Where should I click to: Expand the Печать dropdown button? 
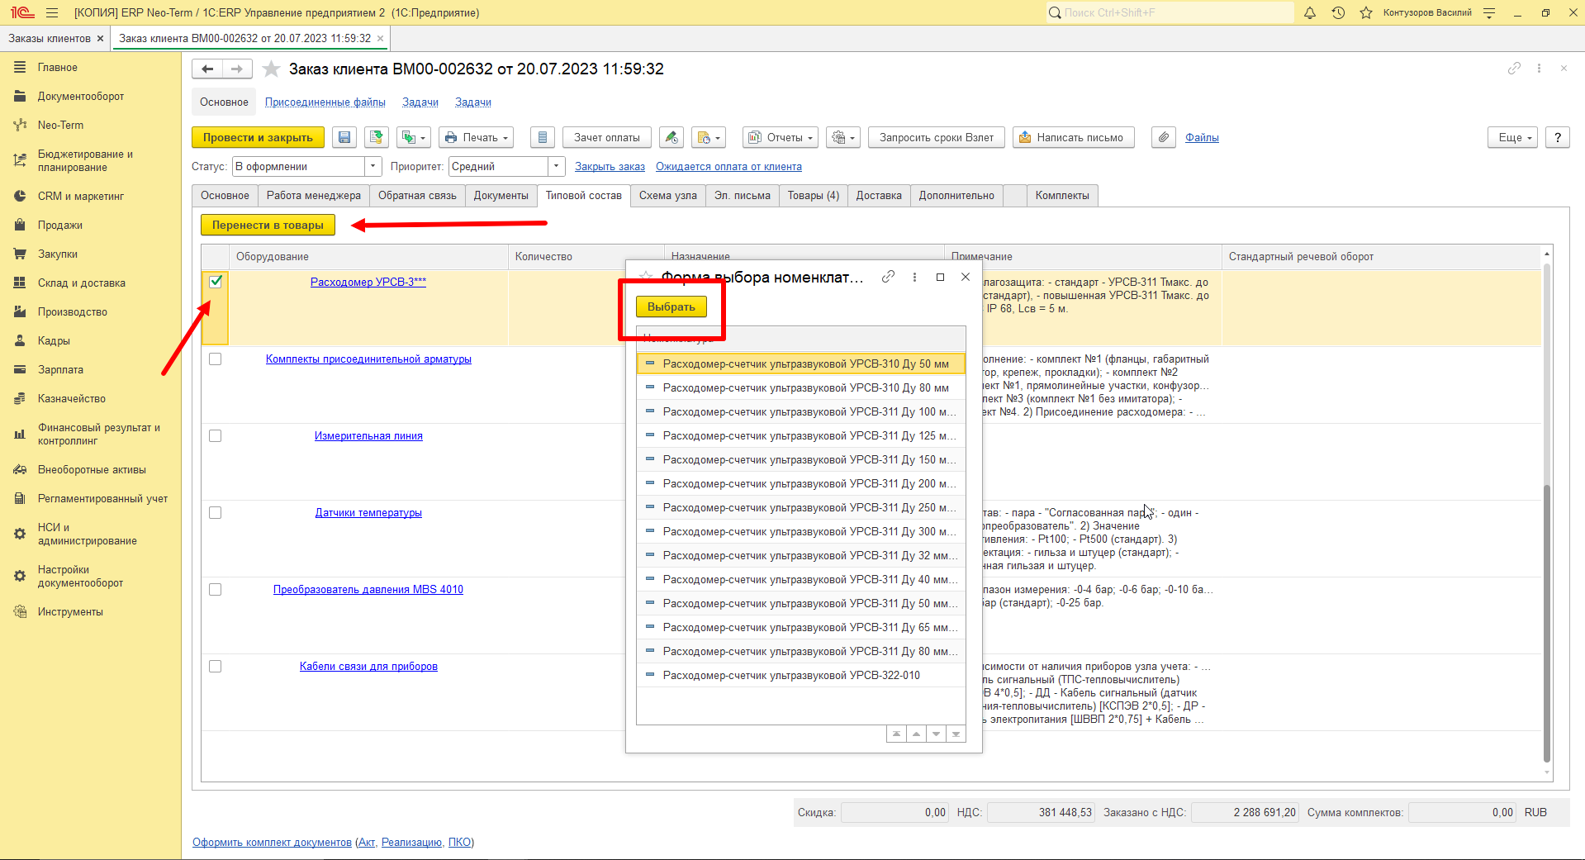click(x=476, y=137)
